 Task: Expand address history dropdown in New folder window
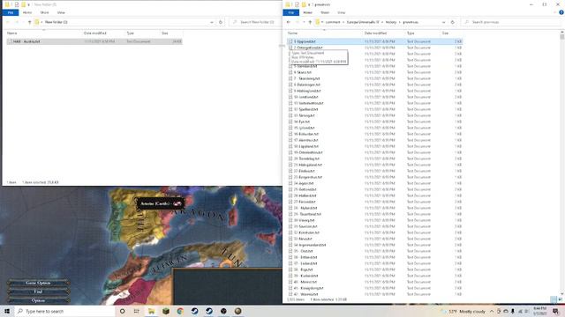[212, 22]
